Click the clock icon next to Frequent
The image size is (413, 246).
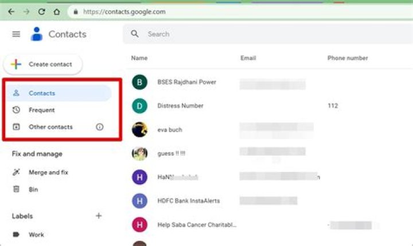[16, 110]
